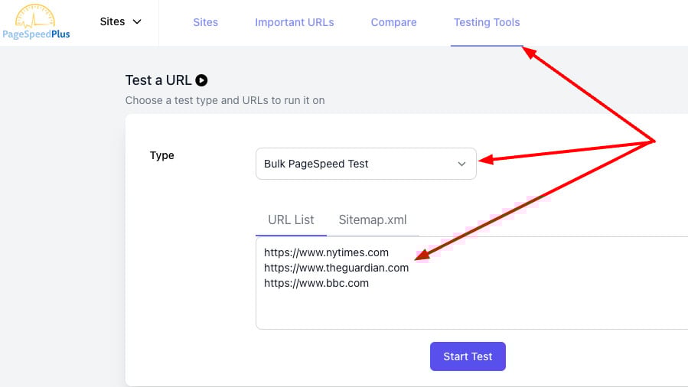Open the Sites dropdown in the header
Screen dimensions: 688x387
(x=120, y=21)
